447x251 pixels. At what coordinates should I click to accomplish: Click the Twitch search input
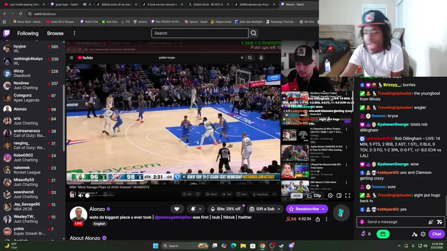(200, 33)
